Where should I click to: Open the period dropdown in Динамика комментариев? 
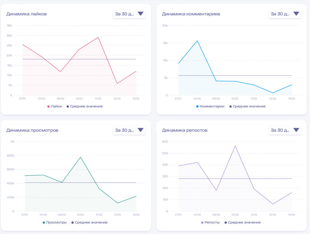pyautogui.click(x=285, y=14)
